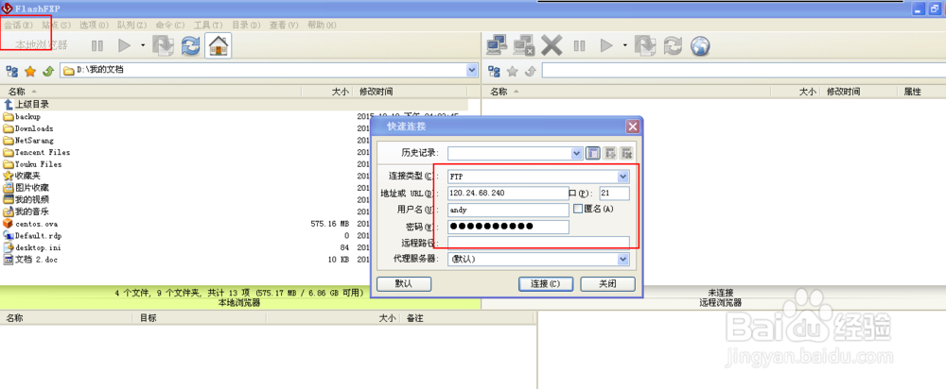Viewport: 946px width, 389px height.
Task: Expand the 历史记录 history dropdown
Action: [x=577, y=153]
